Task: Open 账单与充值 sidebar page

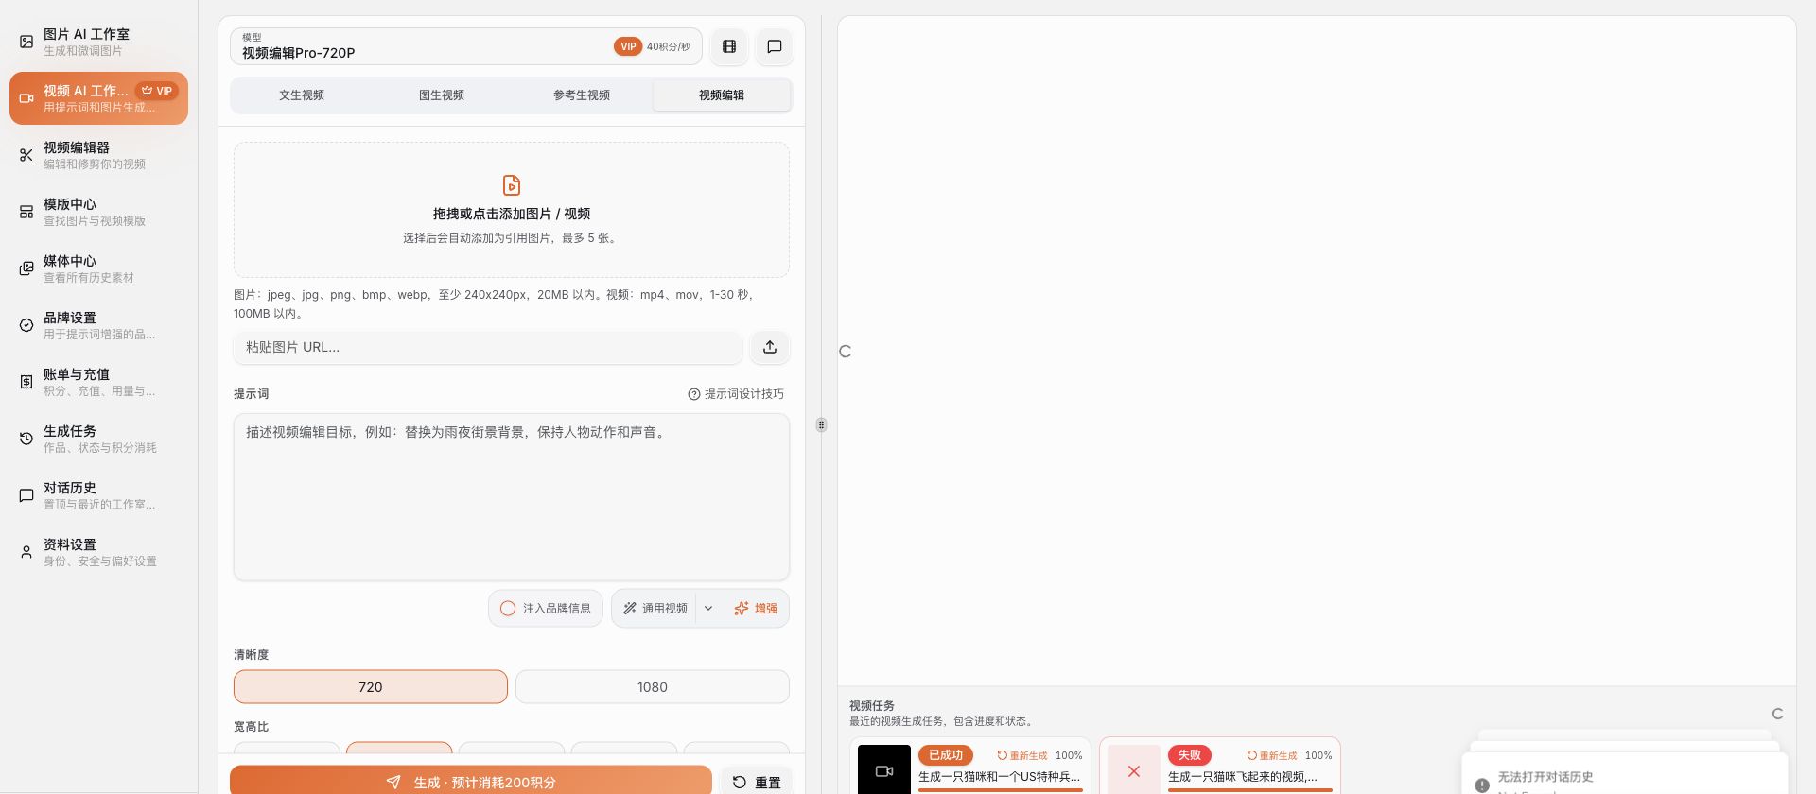Action: tap(98, 382)
